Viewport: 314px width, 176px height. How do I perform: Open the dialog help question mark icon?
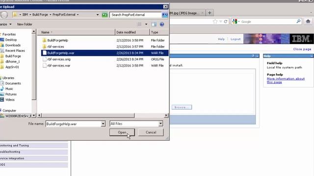click(162, 24)
